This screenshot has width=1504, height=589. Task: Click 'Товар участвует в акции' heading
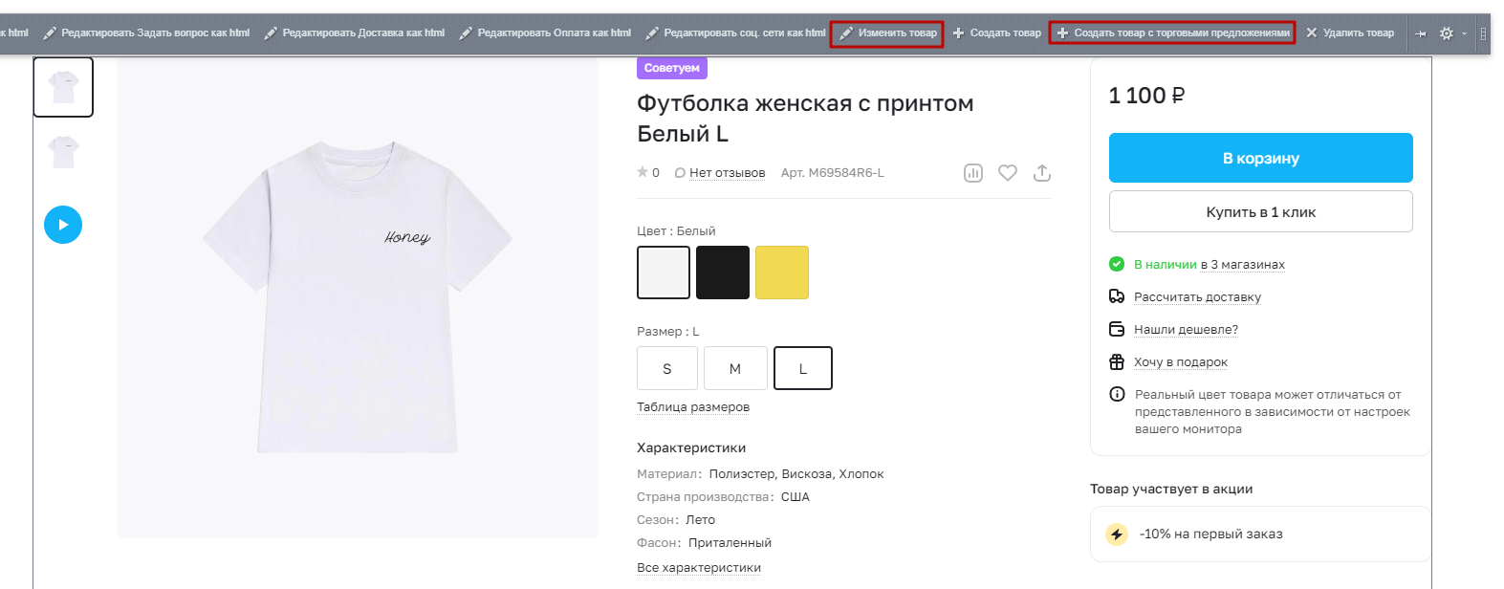point(1171,489)
